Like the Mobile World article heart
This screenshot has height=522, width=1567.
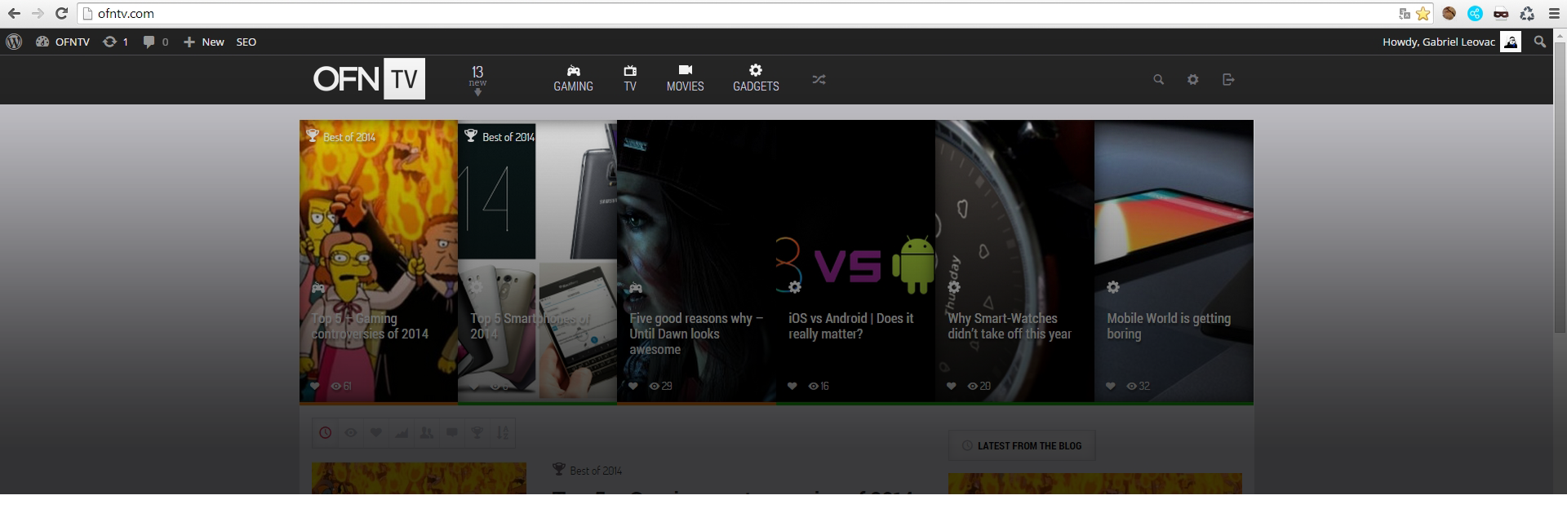[x=1111, y=386]
